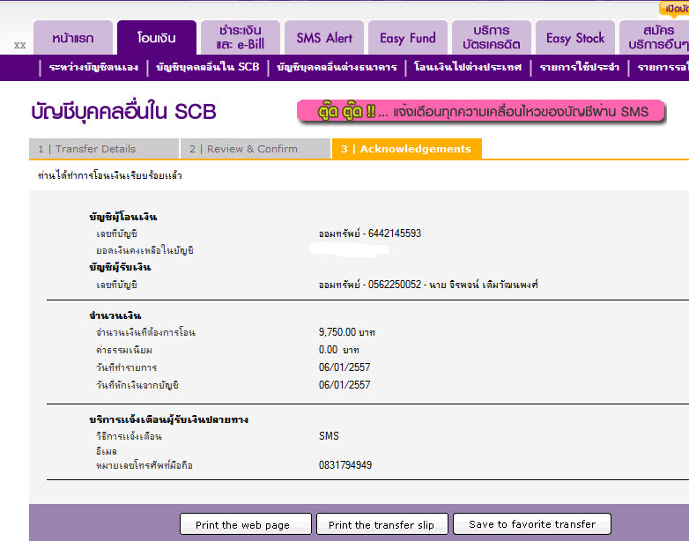Click the 0.00 บาท fee value
Viewport: 689px width, 541px height.
[339, 350]
